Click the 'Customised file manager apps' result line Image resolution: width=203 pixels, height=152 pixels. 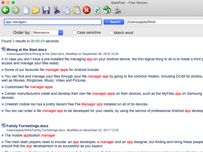pos(29,87)
